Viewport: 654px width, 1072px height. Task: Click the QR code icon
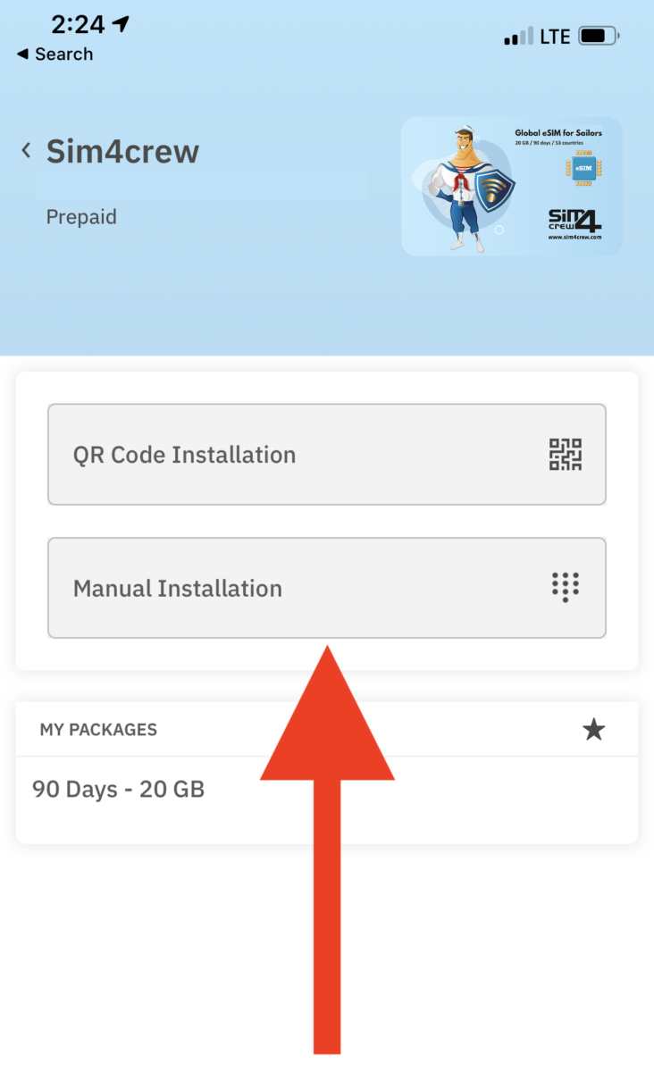(x=565, y=454)
